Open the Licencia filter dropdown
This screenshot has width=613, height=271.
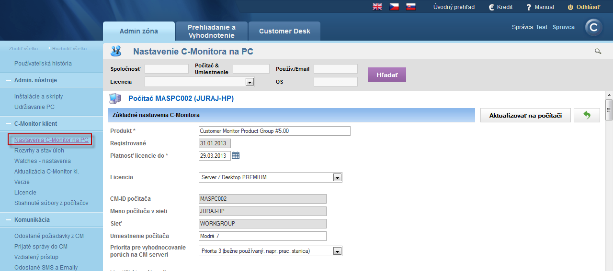click(x=199, y=82)
